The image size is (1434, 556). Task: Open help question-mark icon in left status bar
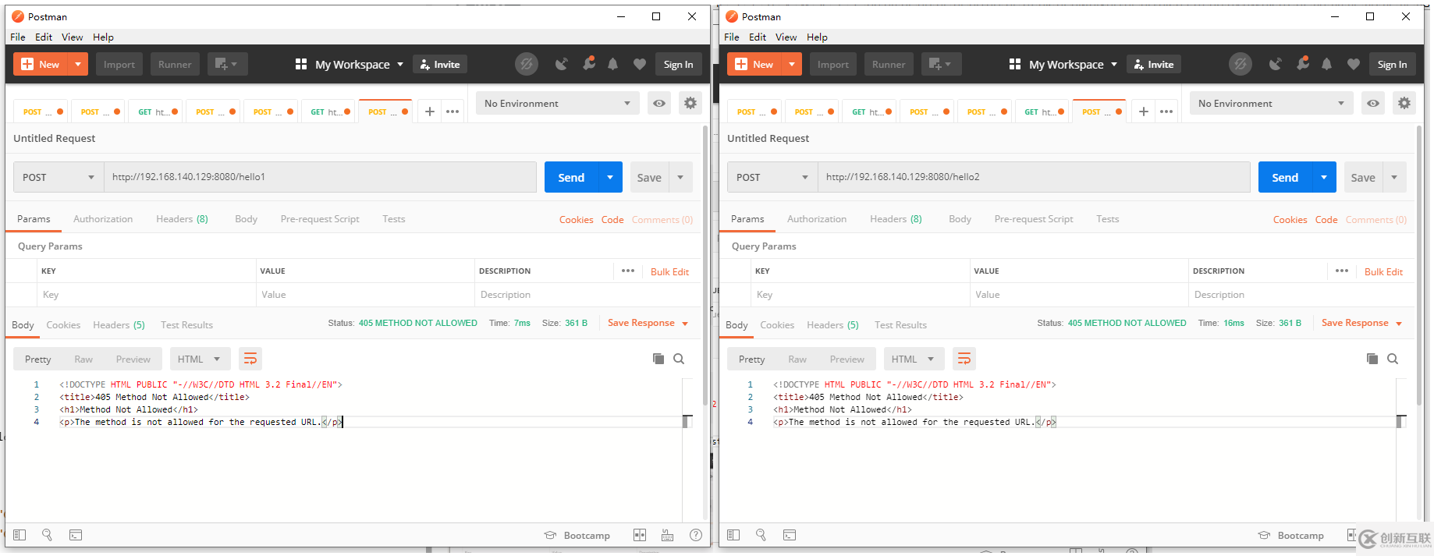[696, 535]
